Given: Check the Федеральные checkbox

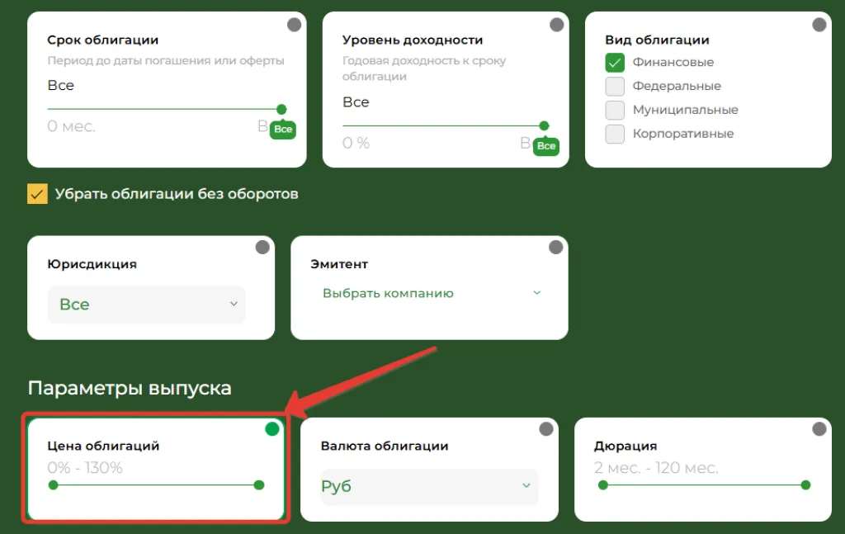Looking at the screenshot, I should pyautogui.click(x=615, y=86).
